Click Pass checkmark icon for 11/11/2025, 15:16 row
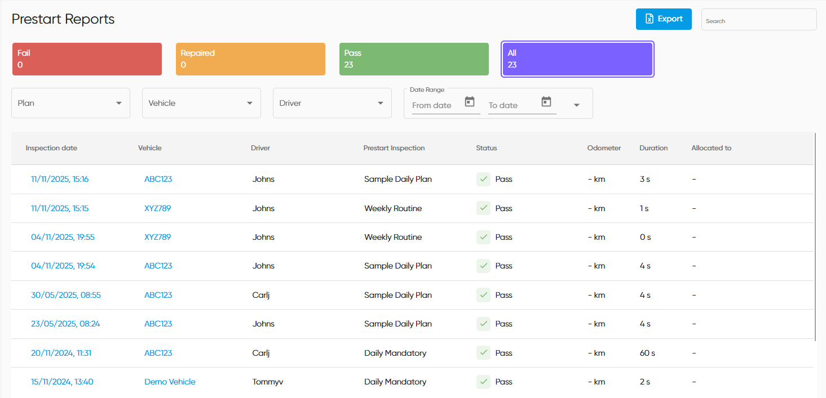This screenshot has height=398, width=826. tap(483, 179)
